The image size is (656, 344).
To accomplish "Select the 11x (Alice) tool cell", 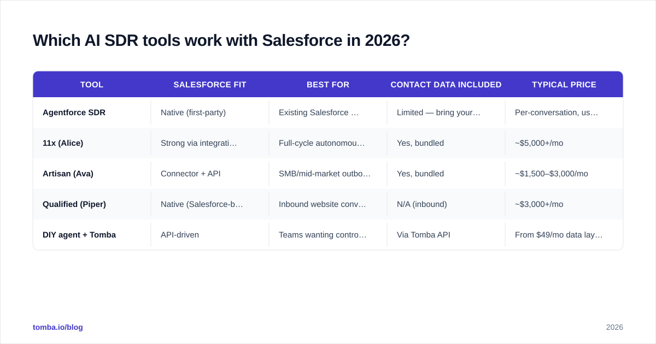I will [x=92, y=143].
